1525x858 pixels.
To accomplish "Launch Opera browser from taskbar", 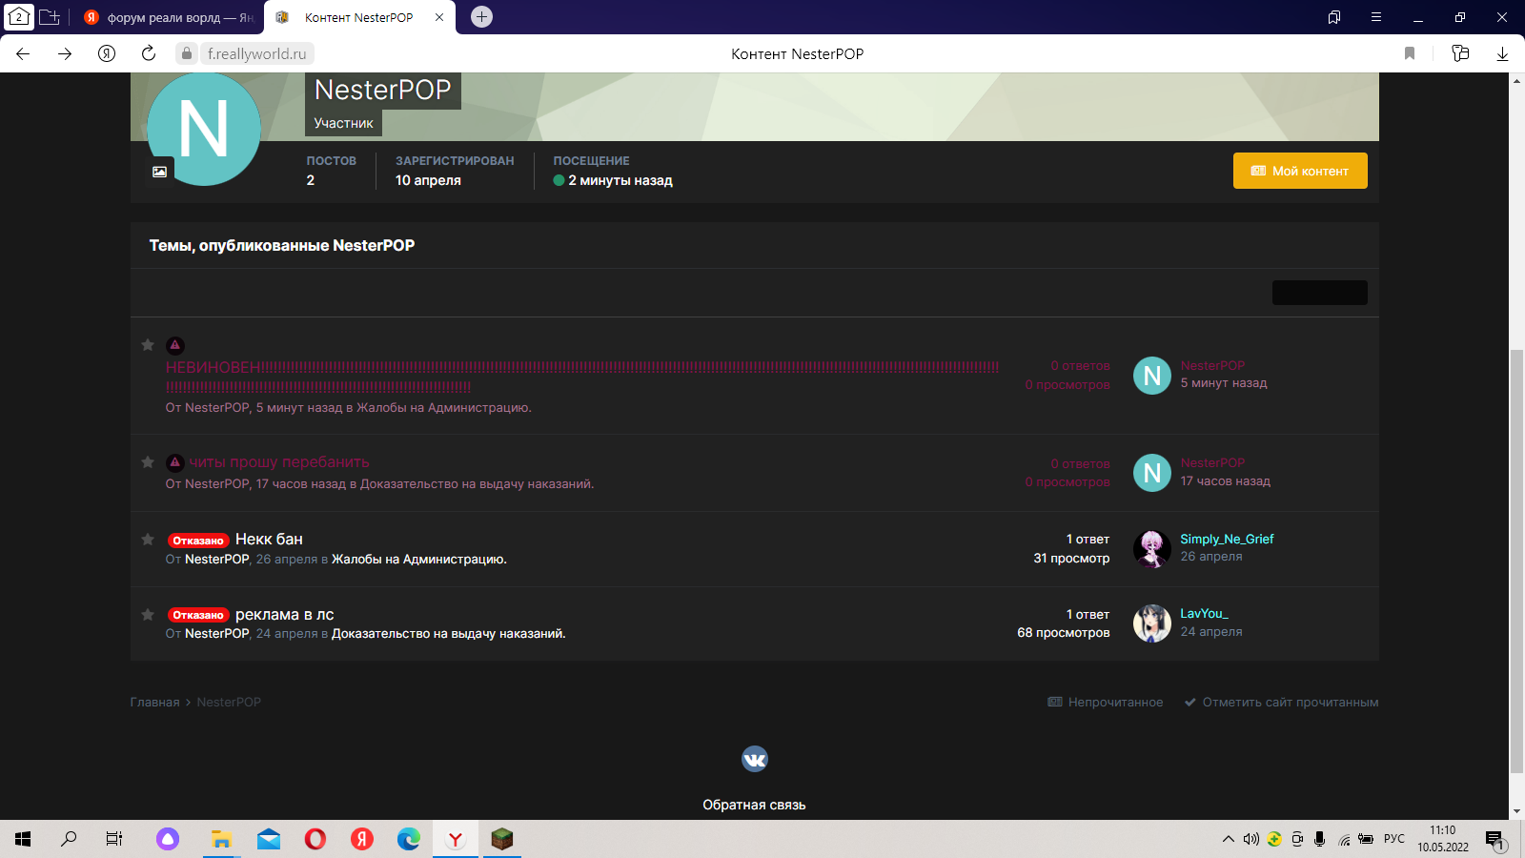I will tap(315, 839).
